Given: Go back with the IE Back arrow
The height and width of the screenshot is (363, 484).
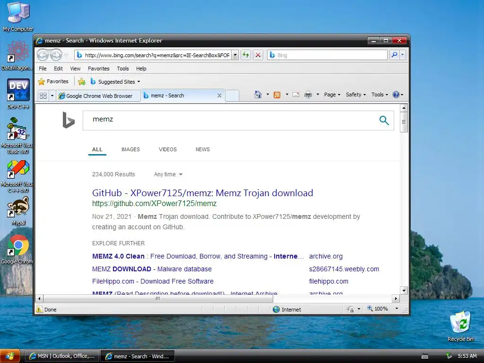Looking at the screenshot, I should 43,55.
